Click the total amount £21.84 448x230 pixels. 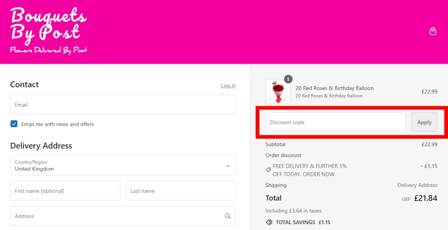(426, 198)
